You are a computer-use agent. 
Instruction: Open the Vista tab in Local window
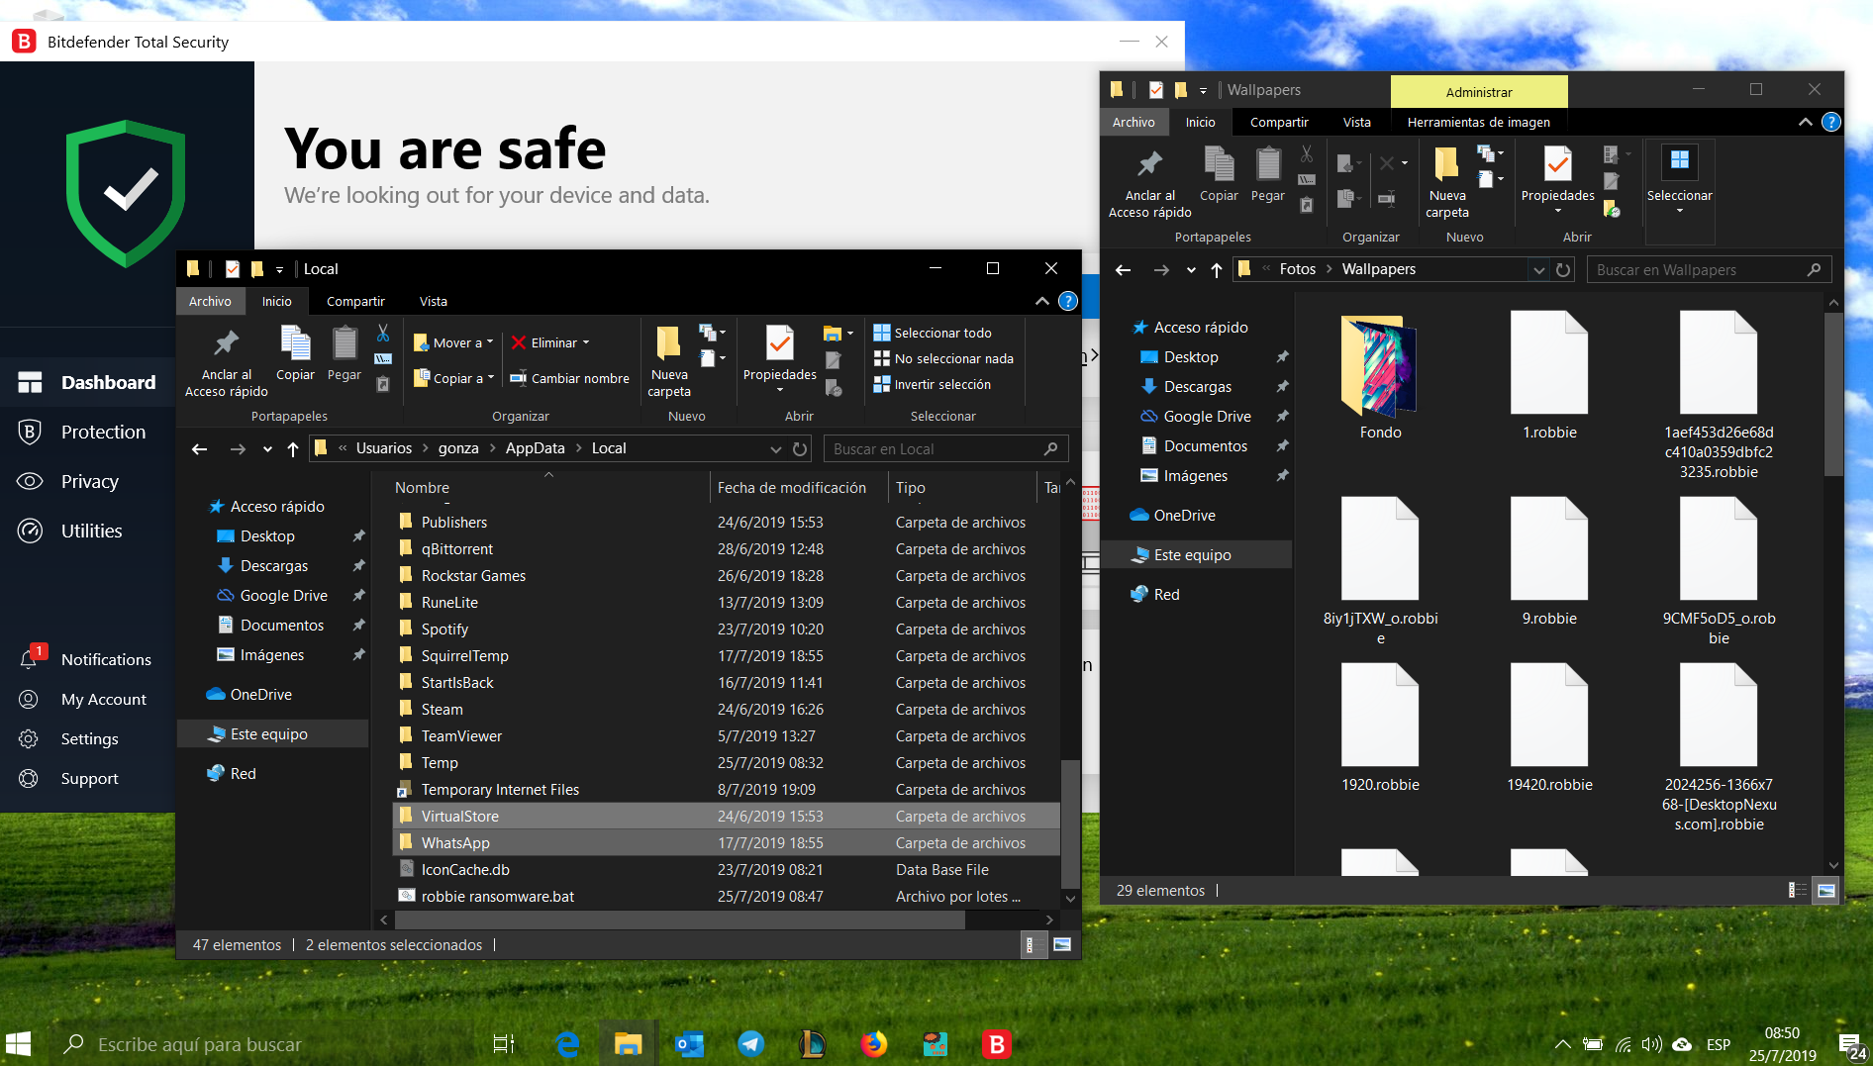[433, 301]
